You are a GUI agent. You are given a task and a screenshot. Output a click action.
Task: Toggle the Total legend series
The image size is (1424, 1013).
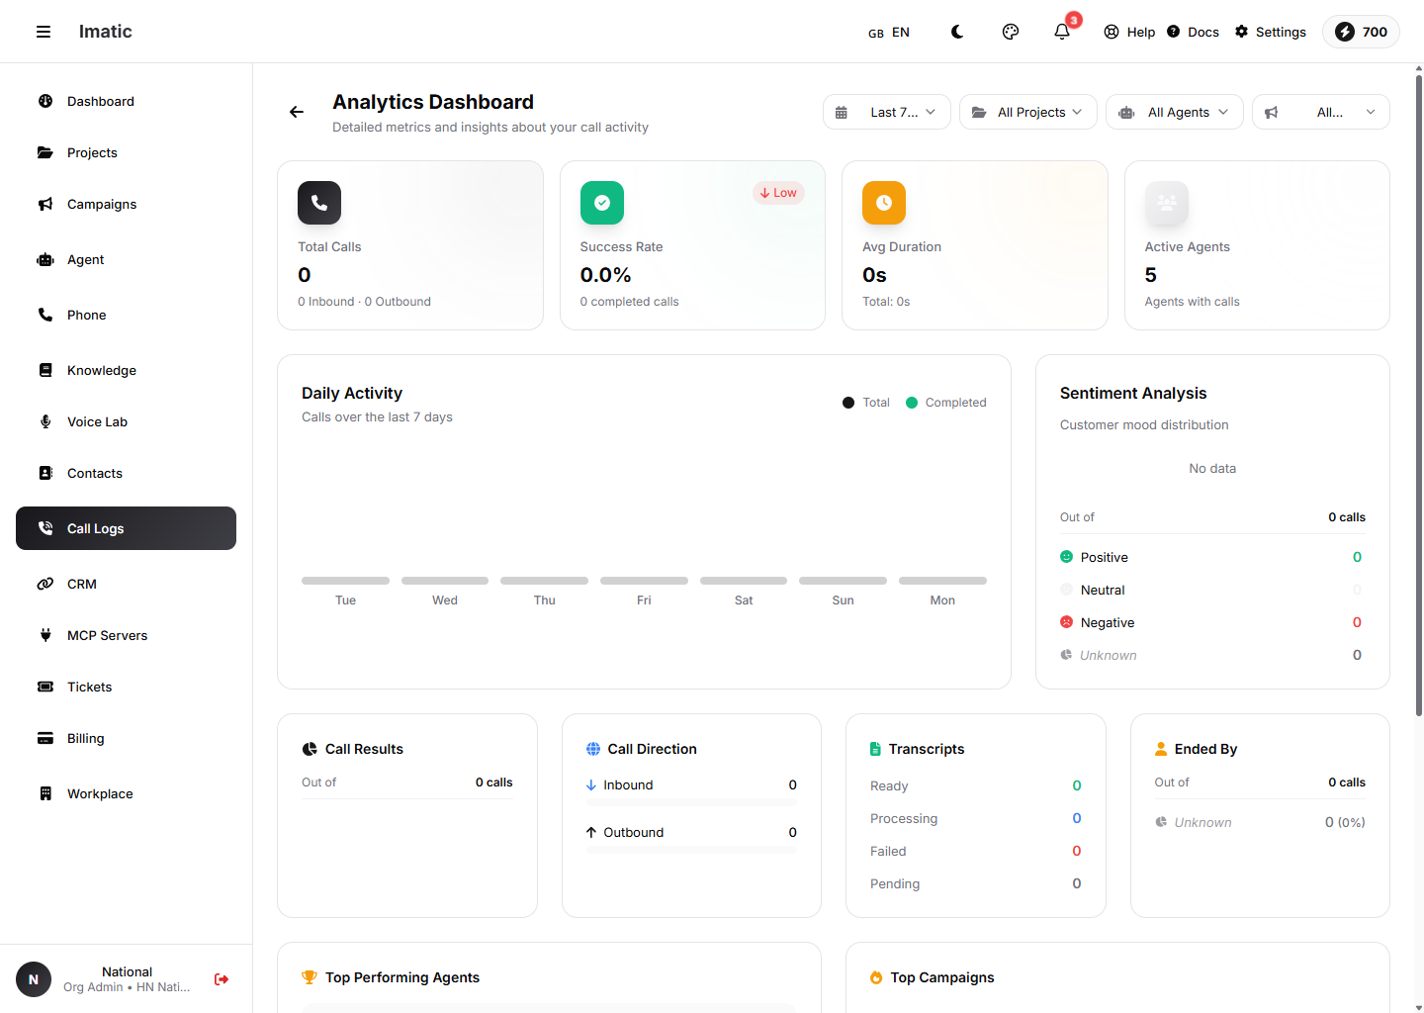(x=866, y=403)
